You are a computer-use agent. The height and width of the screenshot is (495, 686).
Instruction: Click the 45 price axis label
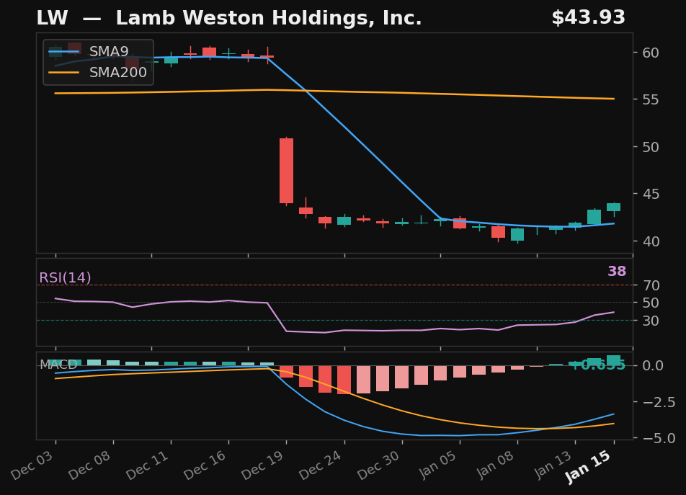[x=651, y=194]
